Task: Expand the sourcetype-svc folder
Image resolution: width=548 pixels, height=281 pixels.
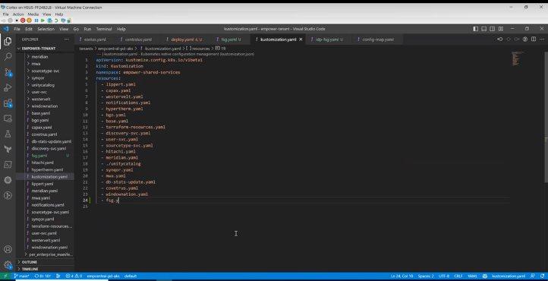Action: coord(45,71)
